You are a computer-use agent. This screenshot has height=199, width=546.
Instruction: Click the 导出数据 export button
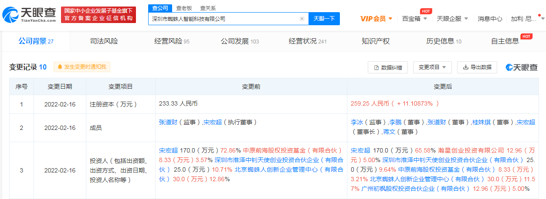pos(477,67)
